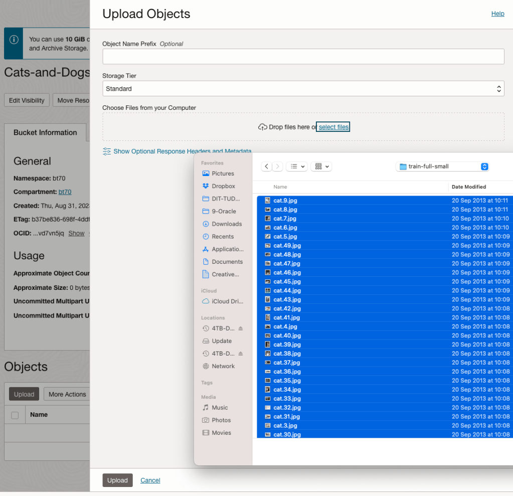Click the select files link
Screen dimensions: 513x496
click(333, 127)
